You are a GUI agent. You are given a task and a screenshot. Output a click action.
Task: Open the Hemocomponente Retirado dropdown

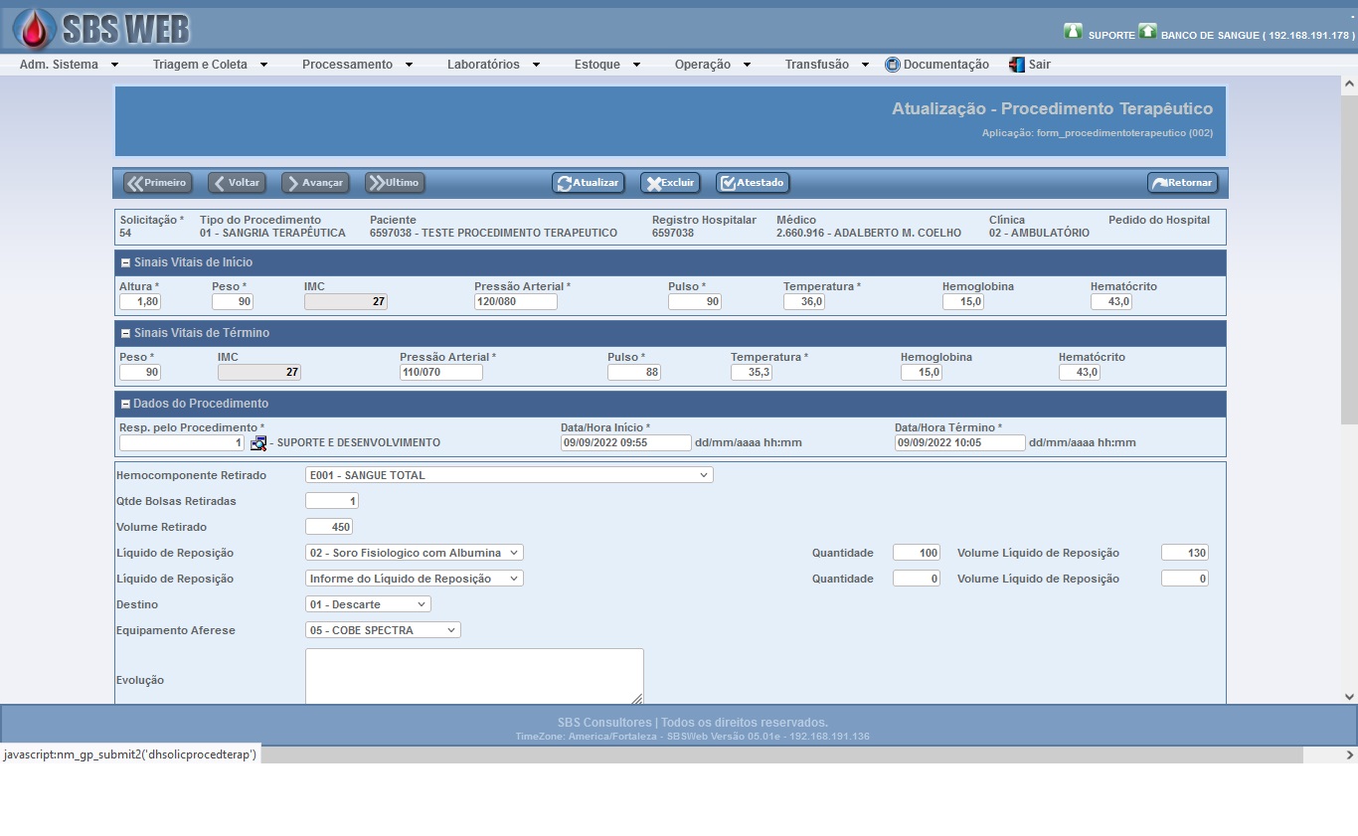click(508, 475)
